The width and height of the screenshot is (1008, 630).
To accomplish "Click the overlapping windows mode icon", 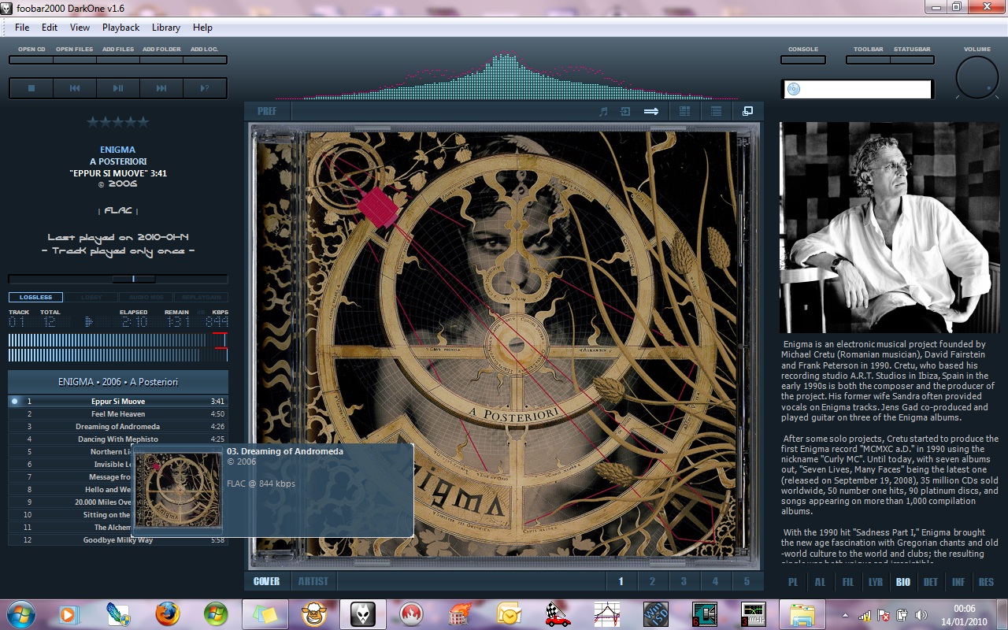I will pyautogui.click(x=747, y=111).
